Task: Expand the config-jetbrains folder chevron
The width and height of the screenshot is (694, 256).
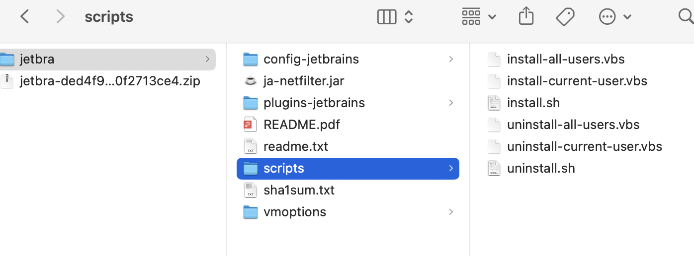Action: (x=451, y=59)
